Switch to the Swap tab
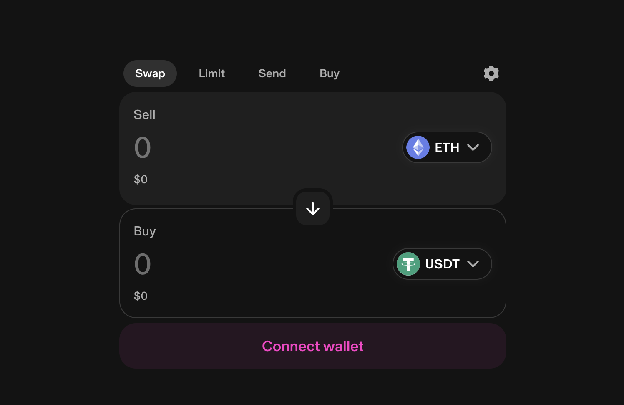The height and width of the screenshot is (405, 624). 150,73
